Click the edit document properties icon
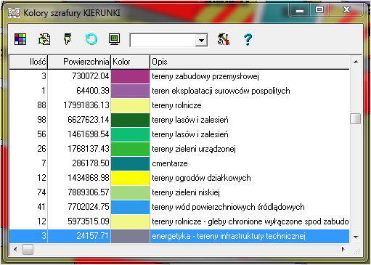Screen dimensions: 371x265 44,39
